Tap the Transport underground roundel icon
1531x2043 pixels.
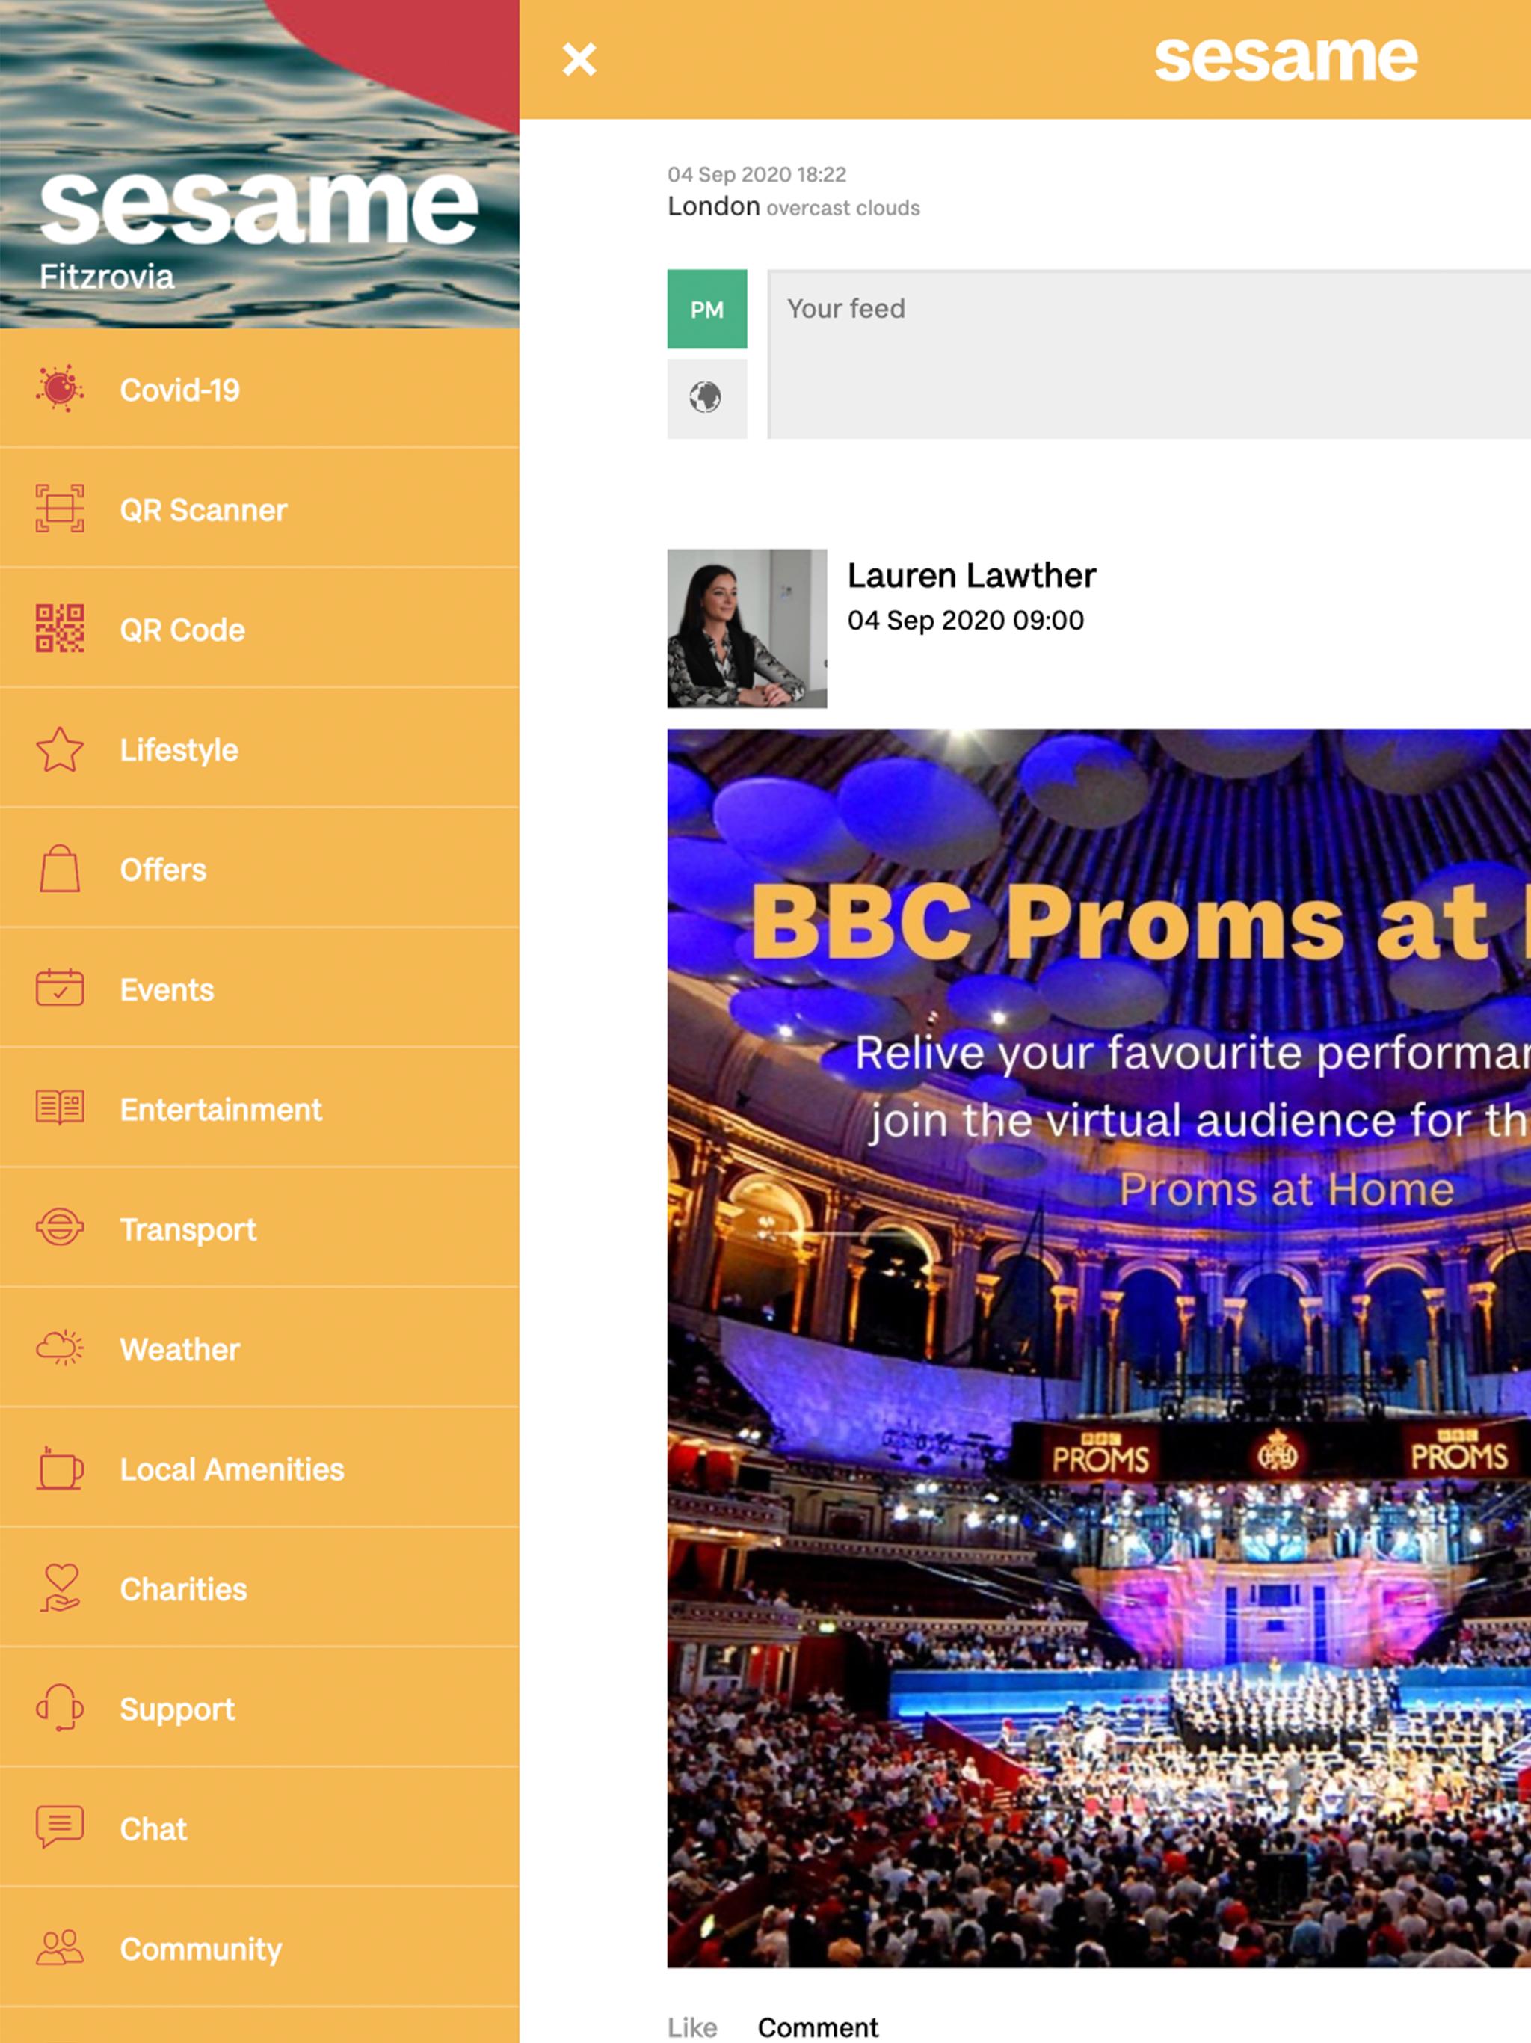(59, 1229)
